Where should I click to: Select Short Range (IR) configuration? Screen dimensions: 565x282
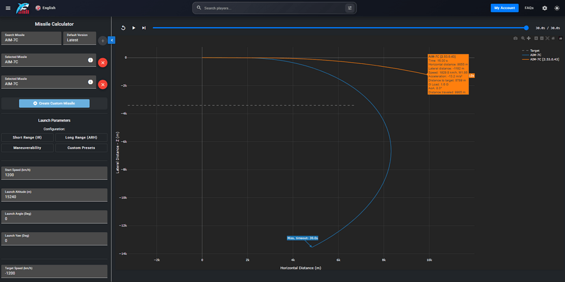click(27, 137)
